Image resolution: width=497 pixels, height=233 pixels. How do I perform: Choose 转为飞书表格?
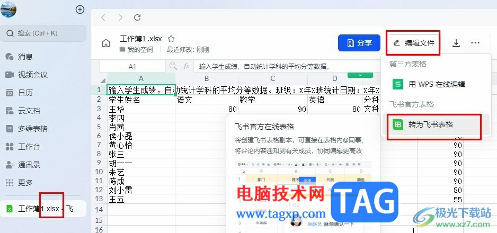click(436, 124)
